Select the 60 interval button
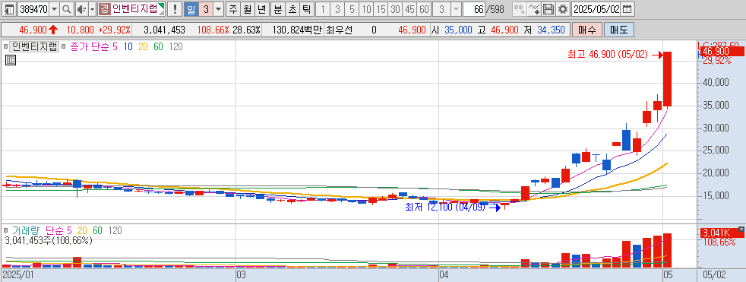746x282 pixels. click(424, 8)
